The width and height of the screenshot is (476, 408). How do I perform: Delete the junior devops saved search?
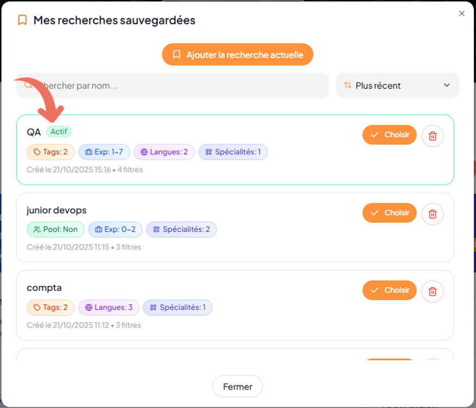point(433,214)
